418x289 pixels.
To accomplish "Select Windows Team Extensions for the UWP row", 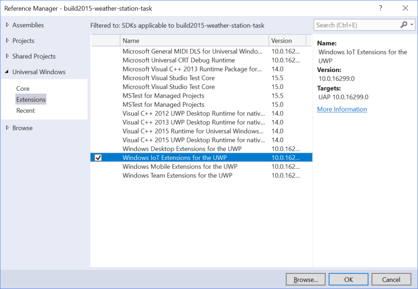I will [x=201, y=175].
